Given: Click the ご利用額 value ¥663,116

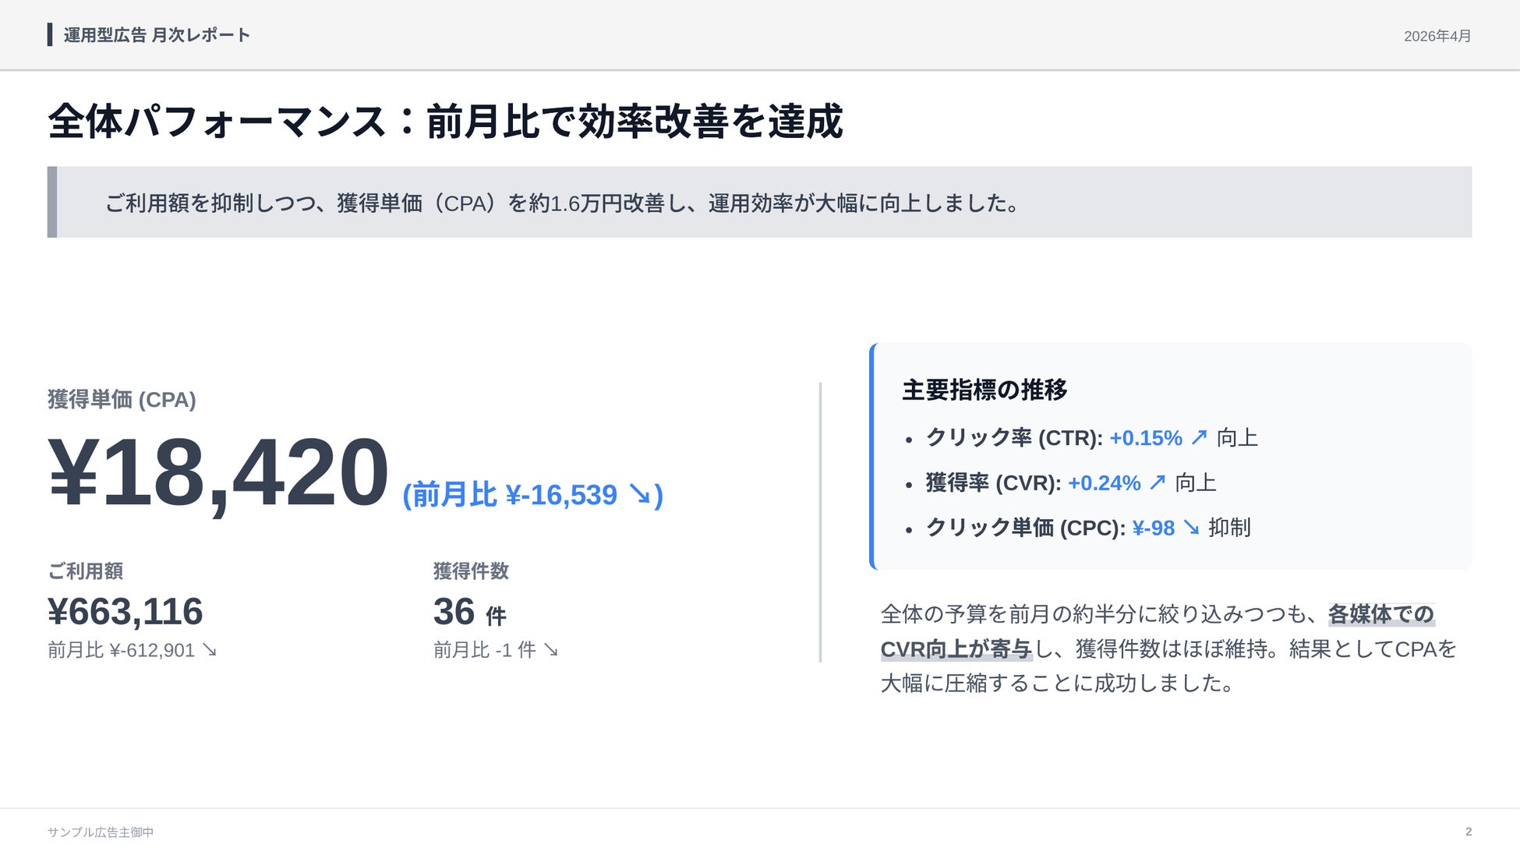Looking at the screenshot, I should [x=125, y=611].
